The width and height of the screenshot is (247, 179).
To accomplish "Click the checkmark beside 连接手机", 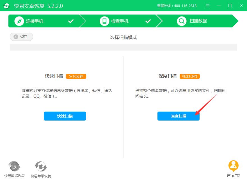I will (x=71, y=21).
